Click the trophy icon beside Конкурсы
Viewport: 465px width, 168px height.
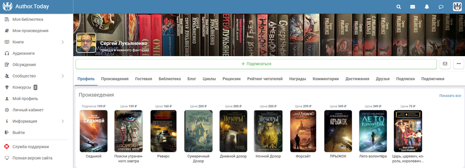[x=7, y=87]
